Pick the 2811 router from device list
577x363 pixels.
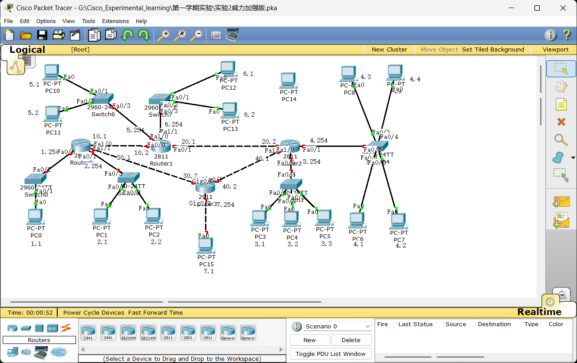tap(168, 332)
